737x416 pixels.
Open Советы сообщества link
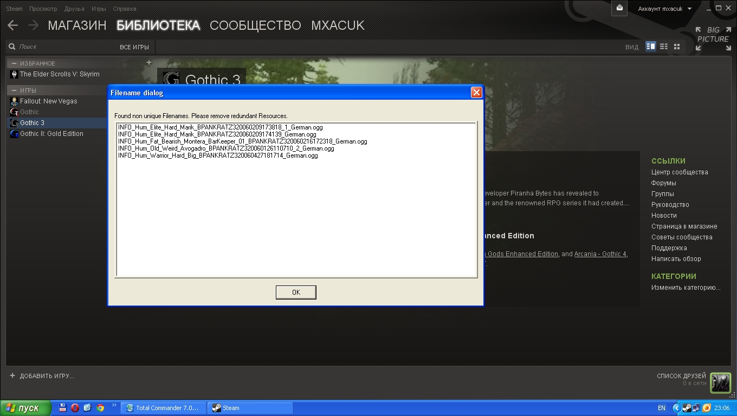click(682, 237)
